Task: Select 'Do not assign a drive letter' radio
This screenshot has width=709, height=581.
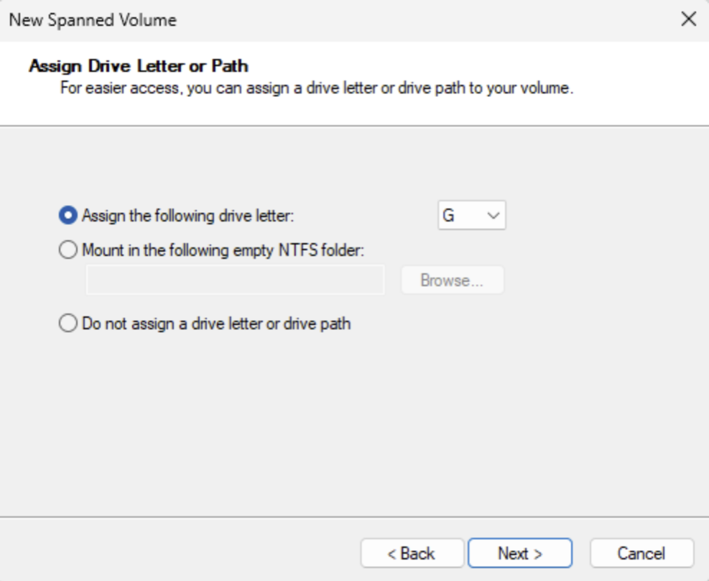Action: [x=68, y=324]
